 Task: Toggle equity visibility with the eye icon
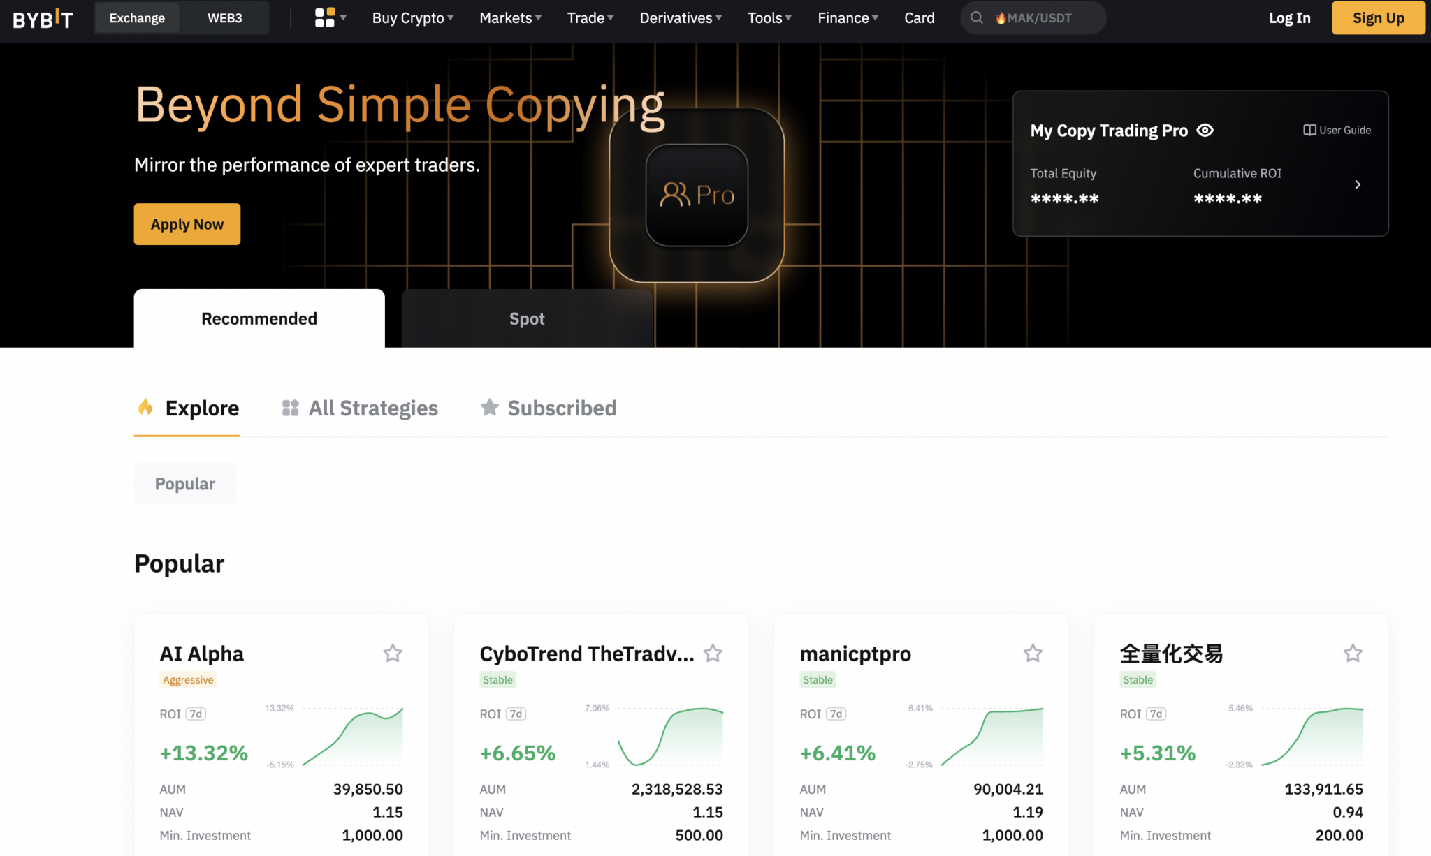point(1205,131)
